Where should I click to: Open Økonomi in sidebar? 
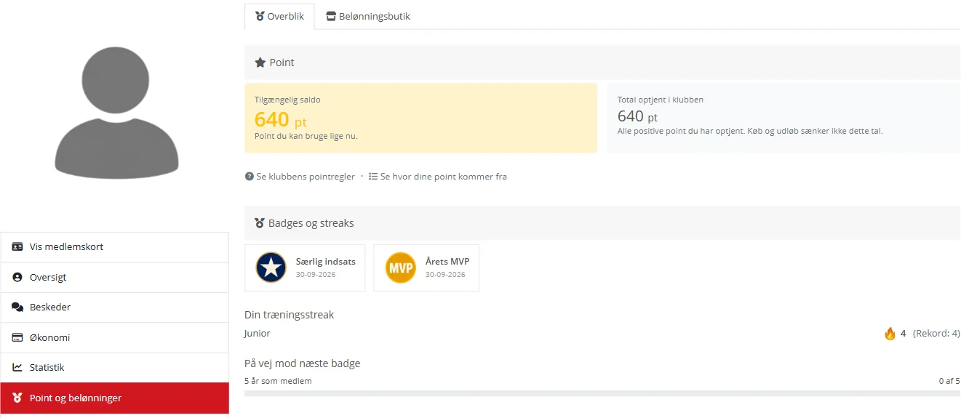pos(115,338)
